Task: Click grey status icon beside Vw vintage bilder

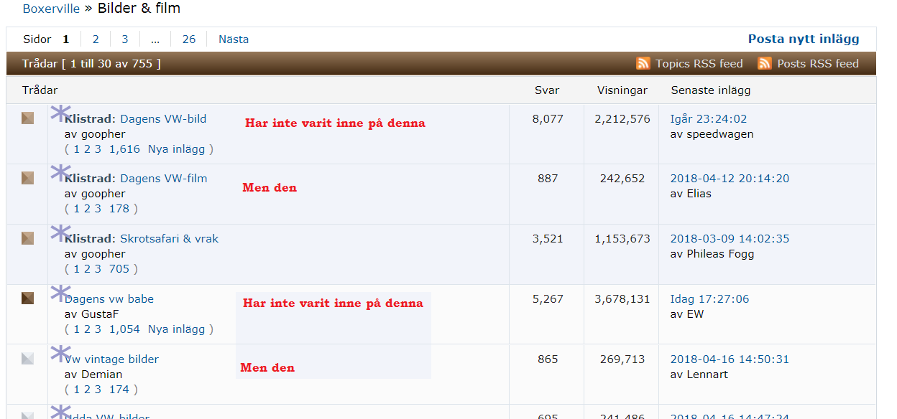Action: 27,358
